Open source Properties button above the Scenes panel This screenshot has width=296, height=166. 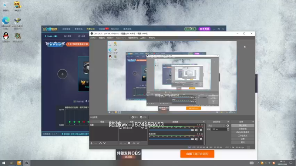click(x=135, y=117)
